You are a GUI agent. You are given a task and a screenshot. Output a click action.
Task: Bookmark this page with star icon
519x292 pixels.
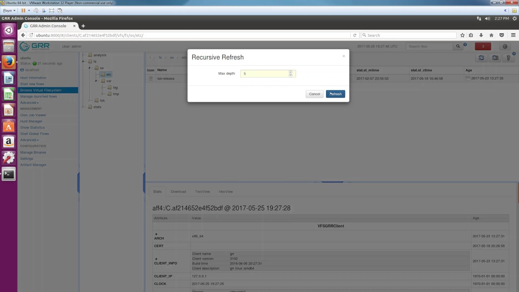coord(462,35)
